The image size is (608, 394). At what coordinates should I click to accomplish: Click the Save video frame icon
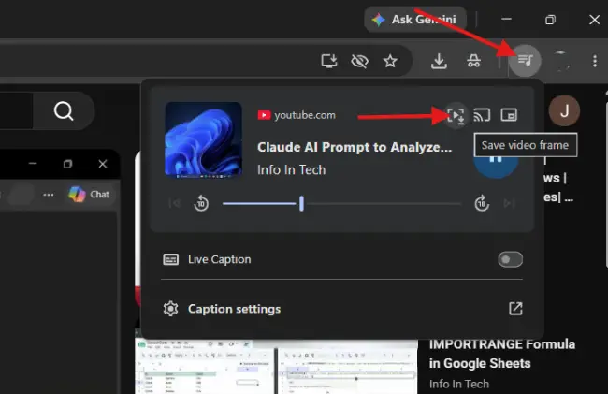[456, 115]
